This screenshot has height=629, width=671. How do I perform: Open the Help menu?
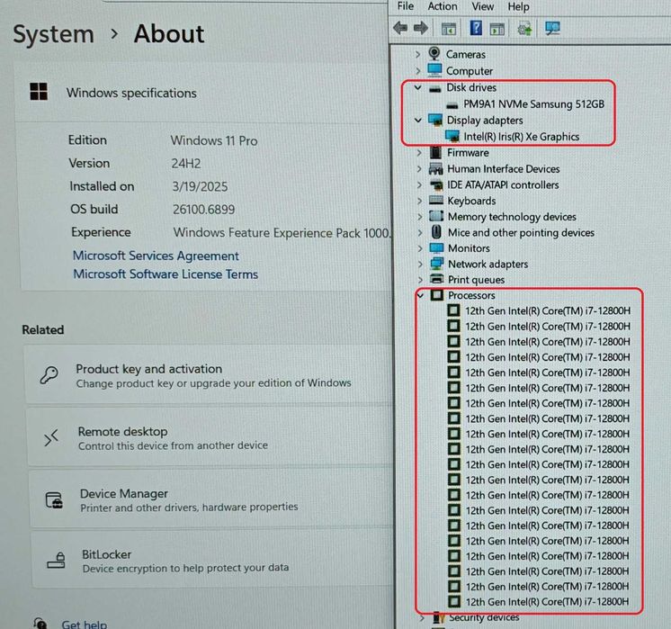(518, 7)
